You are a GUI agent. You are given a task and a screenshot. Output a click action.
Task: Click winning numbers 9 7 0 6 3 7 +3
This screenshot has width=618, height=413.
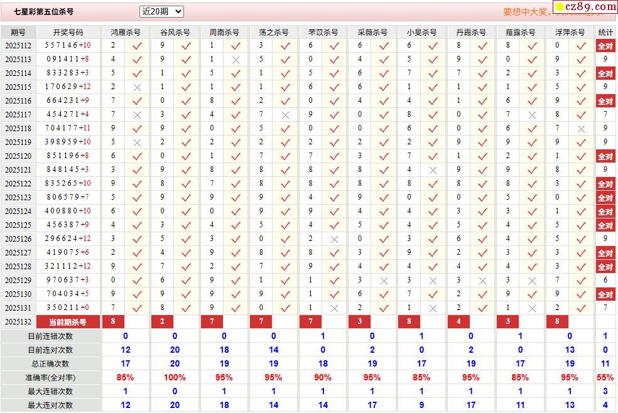68,280
